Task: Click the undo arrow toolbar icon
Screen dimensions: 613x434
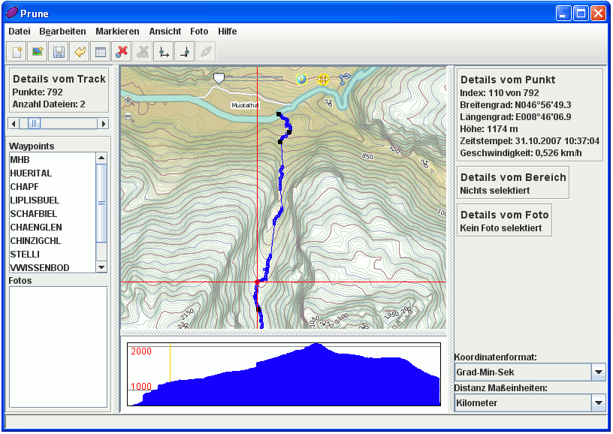Action: click(80, 52)
